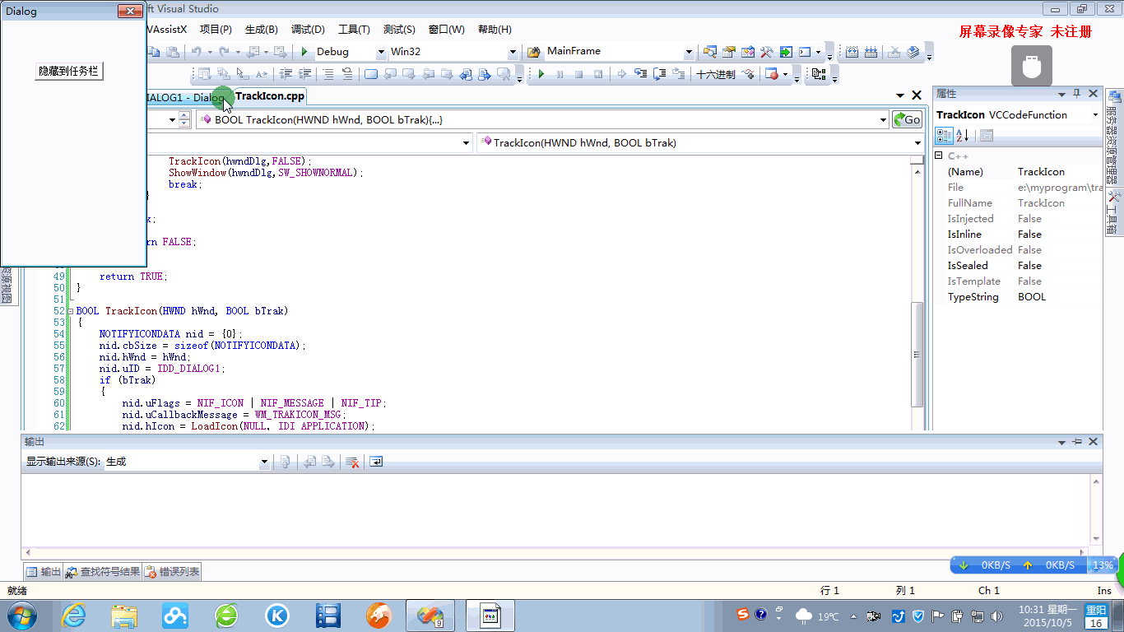1124x632 pixels.
Task: Collapse the TrackIcon function code block
Action: (x=70, y=312)
